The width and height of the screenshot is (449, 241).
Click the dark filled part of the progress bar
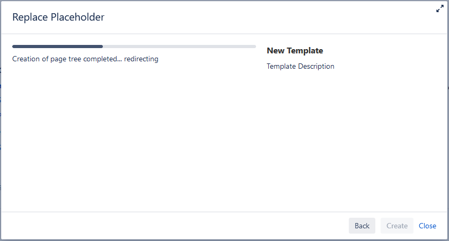tap(57, 47)
